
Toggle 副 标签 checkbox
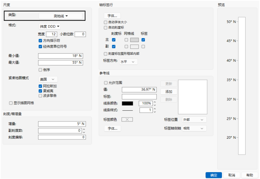click(x=143, y=47)
